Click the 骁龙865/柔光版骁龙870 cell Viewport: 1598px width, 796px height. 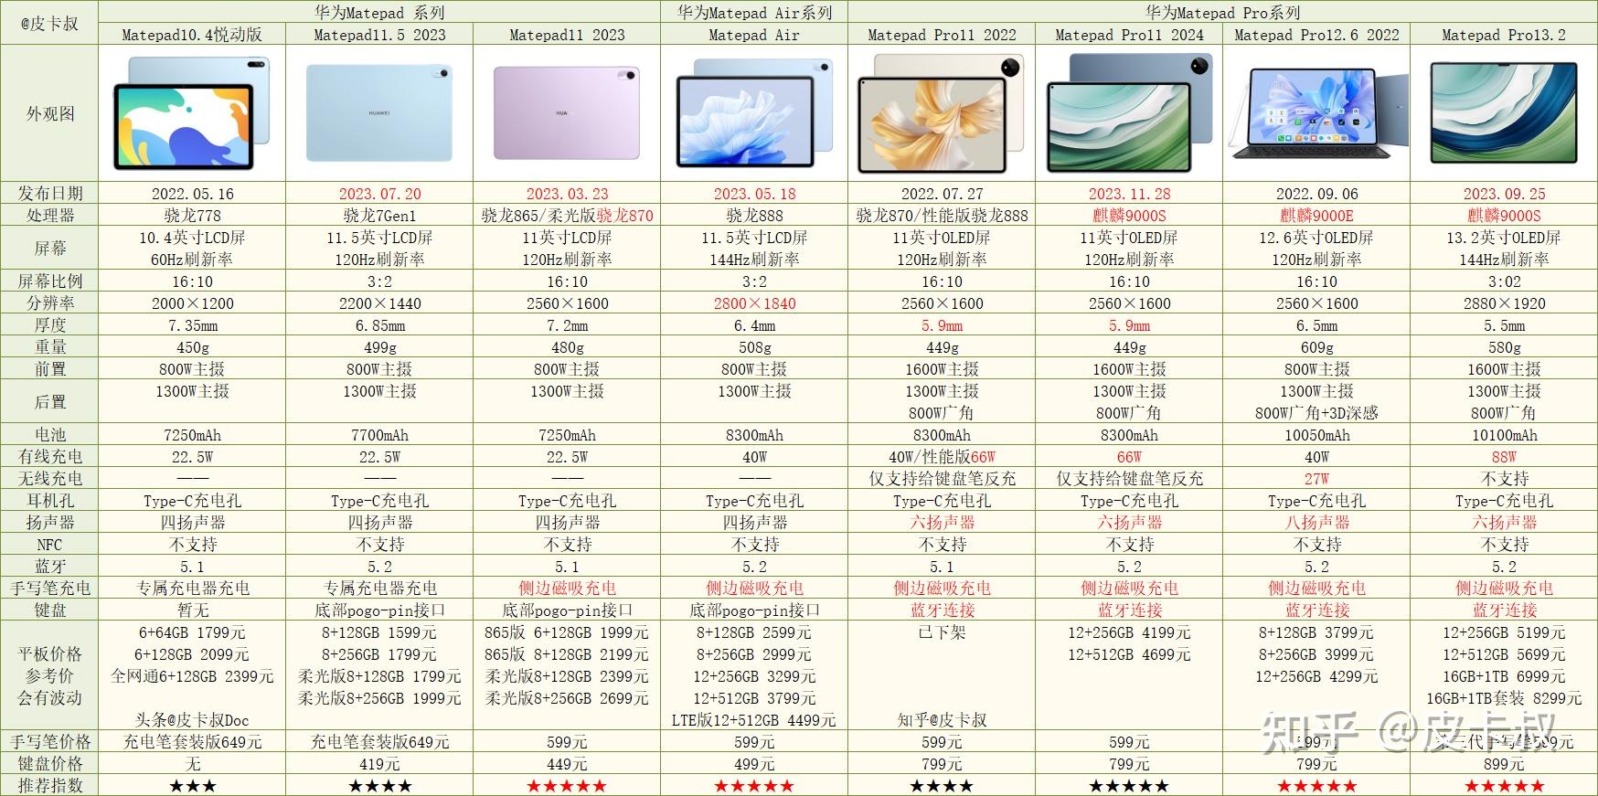(567, 216)
